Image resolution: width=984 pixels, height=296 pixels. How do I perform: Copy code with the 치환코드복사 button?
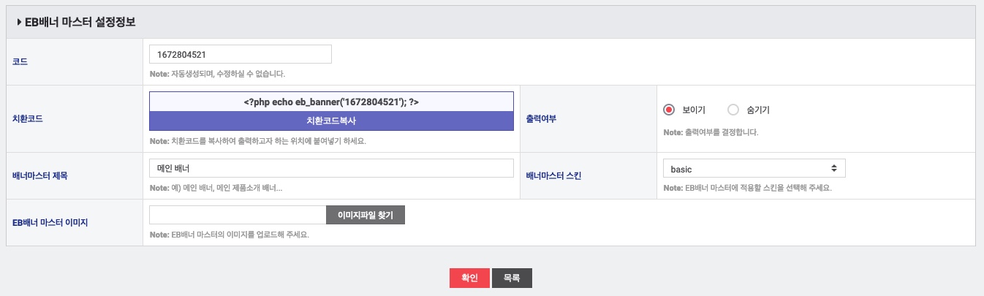tap(331, 121)
